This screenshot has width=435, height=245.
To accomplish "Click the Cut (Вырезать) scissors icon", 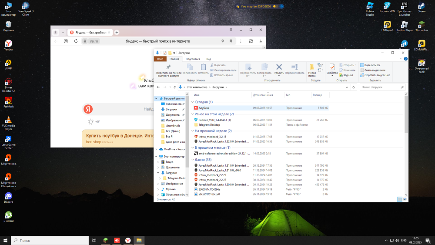I will (x=212, y=65).
